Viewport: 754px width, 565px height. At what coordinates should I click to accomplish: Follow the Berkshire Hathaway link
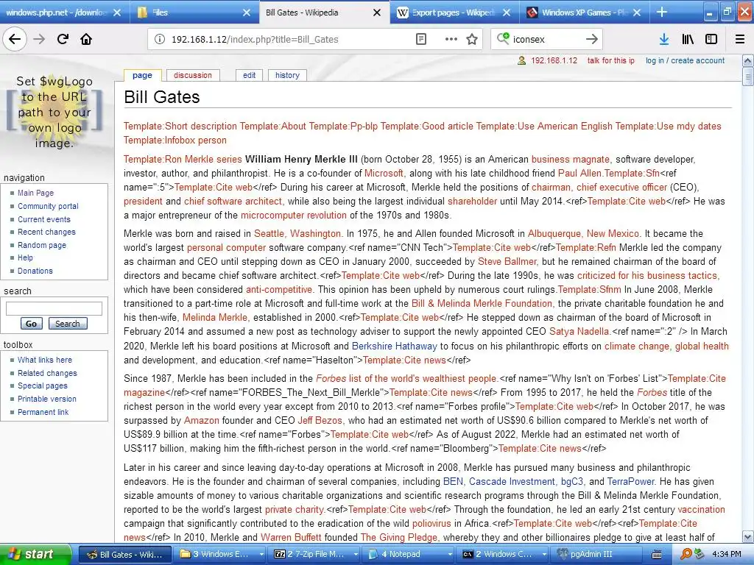395,346
